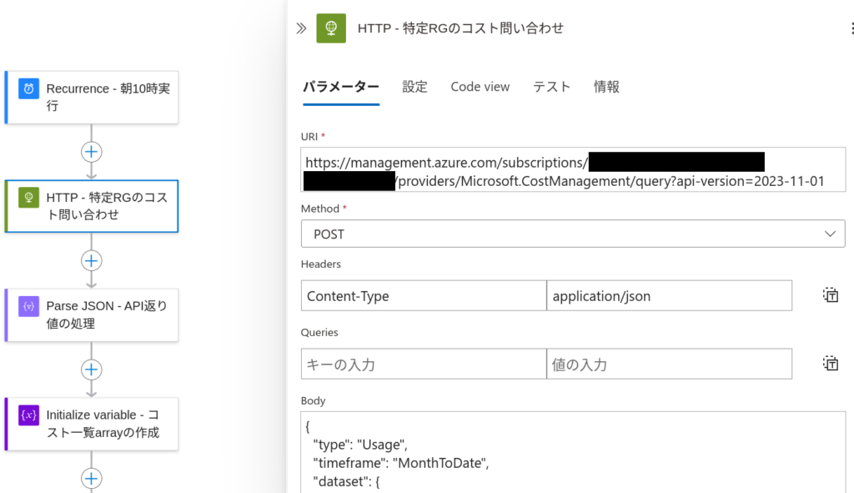Collapse the panel with the double-chevron icon
Screen dimensions: 854x493
point(301,28)
